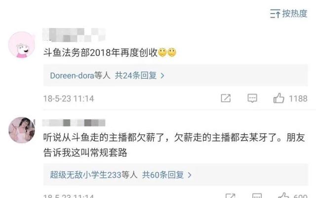The height and width of the screenshot is (198, 316).
Task: Open the girl photo avatar profile
Action: (22, 130)
